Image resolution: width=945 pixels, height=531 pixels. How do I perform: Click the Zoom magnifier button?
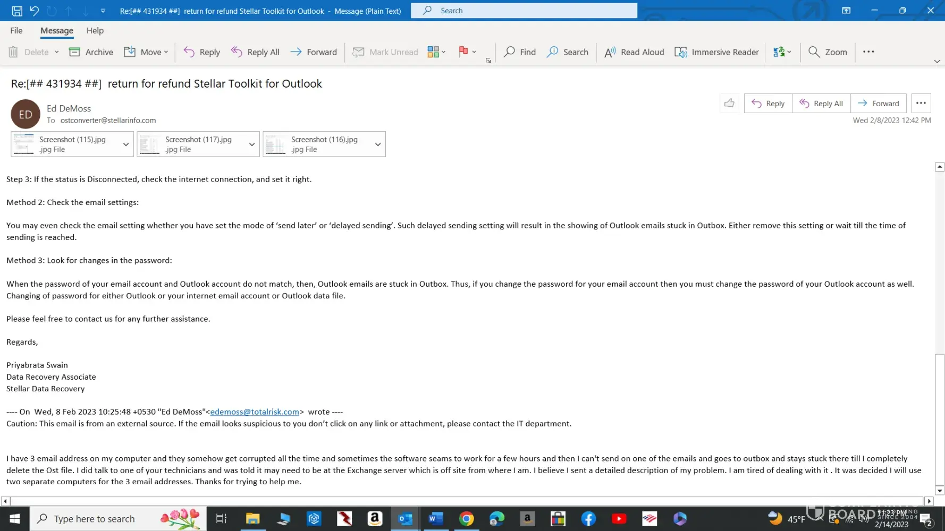click(x=828, y=52)
